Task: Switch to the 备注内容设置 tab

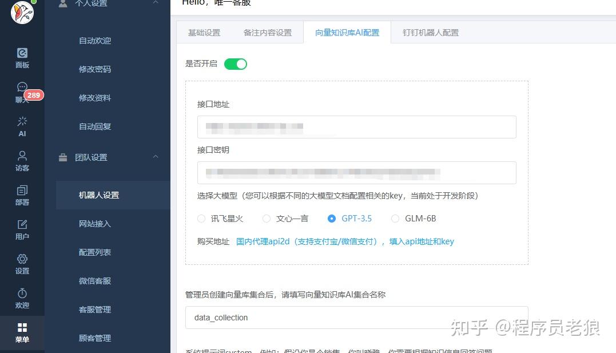Action: [x=268, y=33]
